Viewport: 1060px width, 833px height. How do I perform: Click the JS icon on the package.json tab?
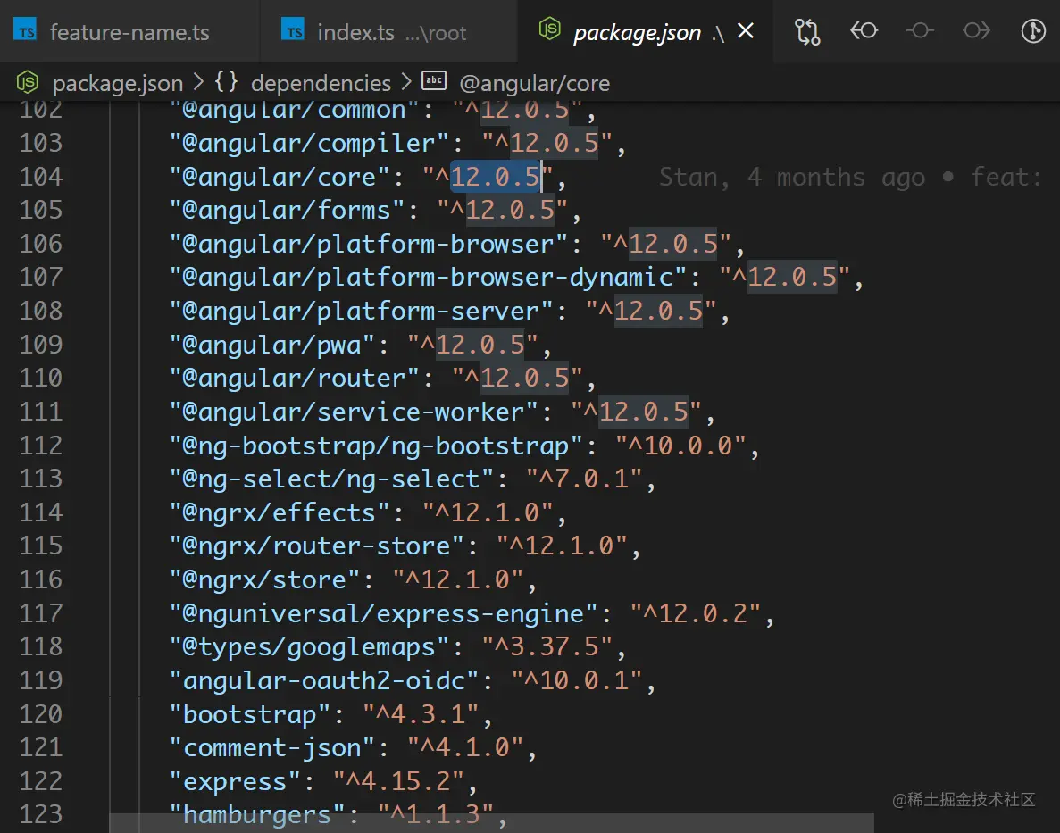point(550,31)
